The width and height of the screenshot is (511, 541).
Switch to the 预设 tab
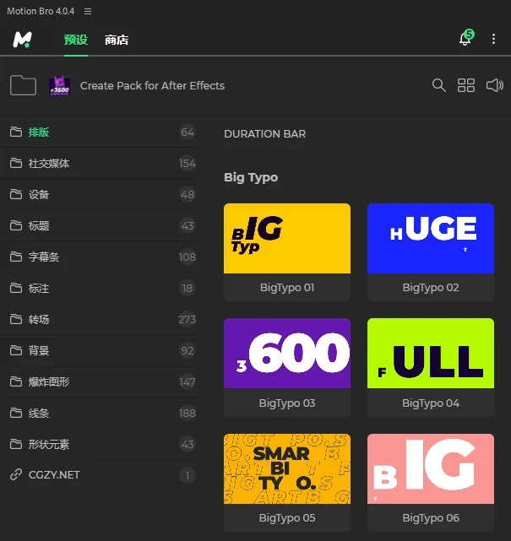click(x=75, y=40)
